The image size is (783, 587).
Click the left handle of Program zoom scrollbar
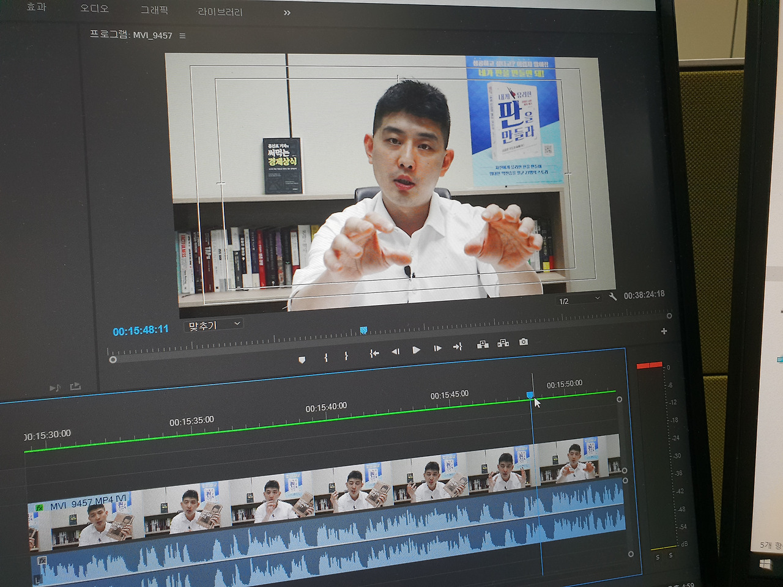click(x=113, y=360)
